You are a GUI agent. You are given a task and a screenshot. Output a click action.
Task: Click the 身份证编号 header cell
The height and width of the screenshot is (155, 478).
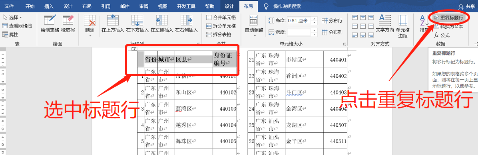pyautogui.click(x=225, y=59)
